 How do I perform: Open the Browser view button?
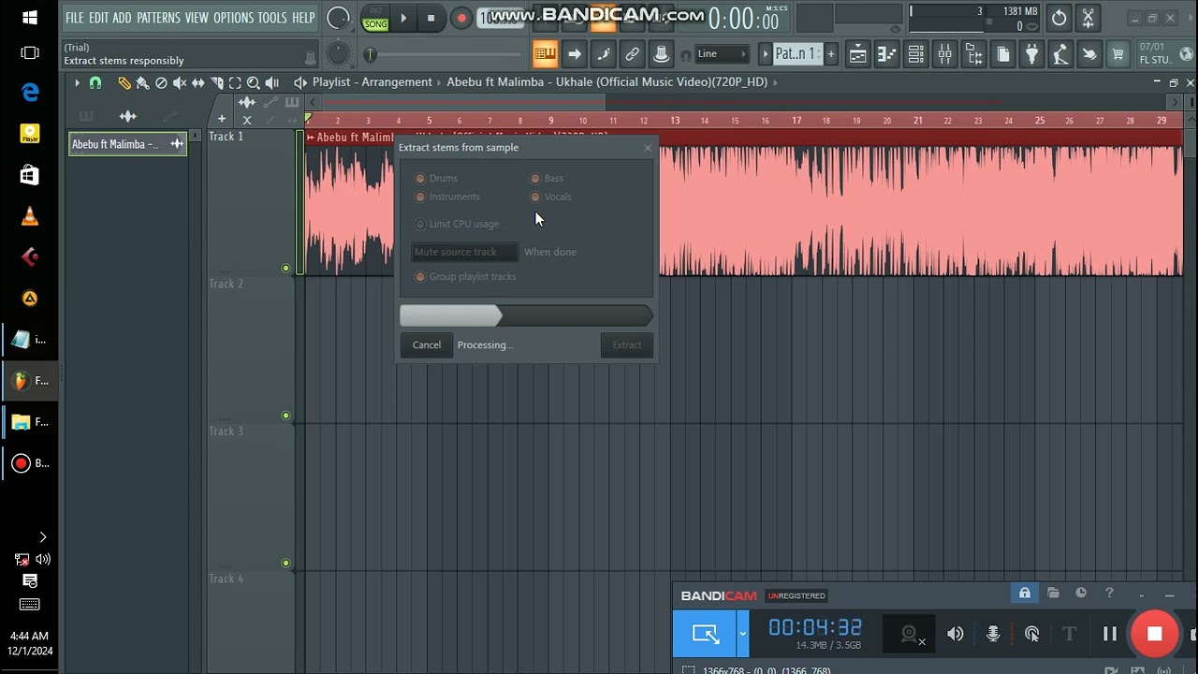(973, 54)
